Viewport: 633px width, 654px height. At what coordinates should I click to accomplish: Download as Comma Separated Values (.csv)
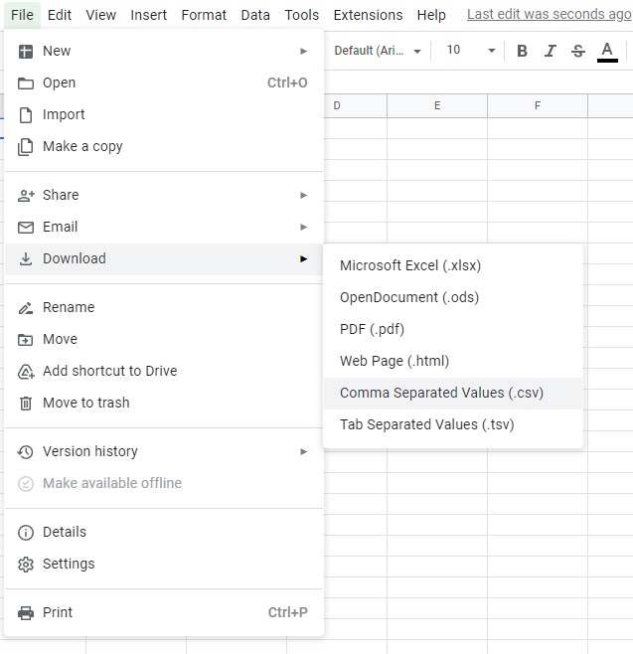point(441,393)
